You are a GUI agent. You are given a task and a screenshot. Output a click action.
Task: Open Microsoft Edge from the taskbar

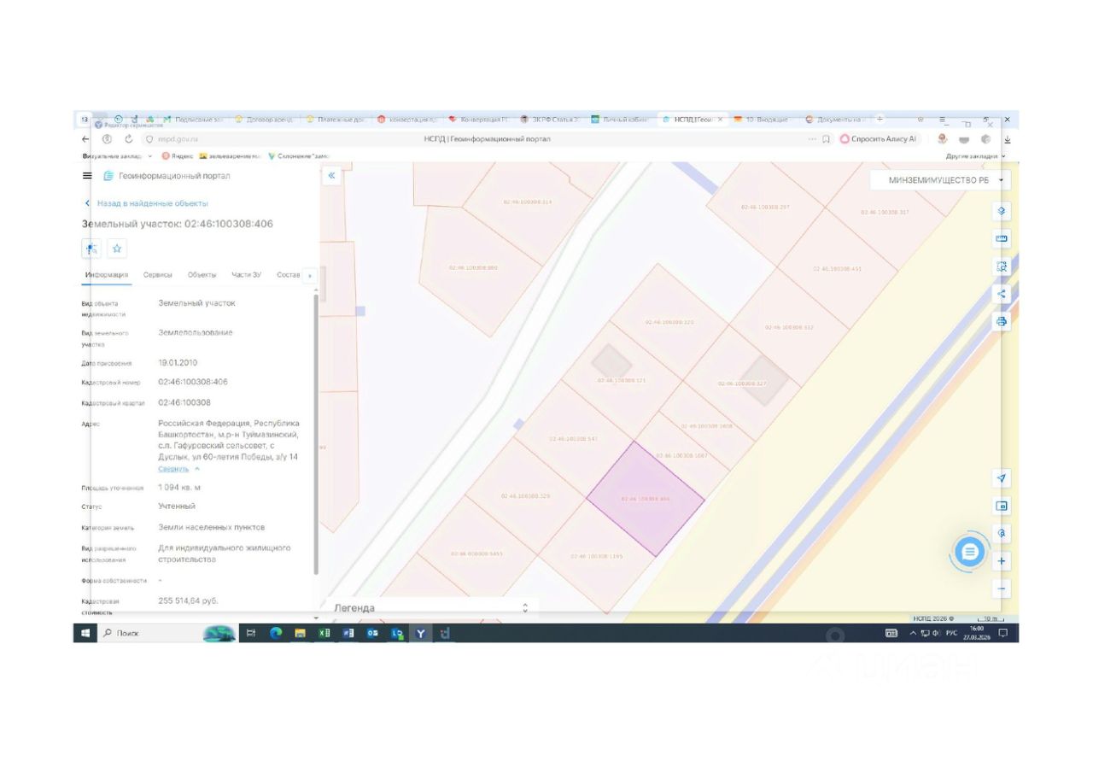pyautogui.click(x=276, y=633)
